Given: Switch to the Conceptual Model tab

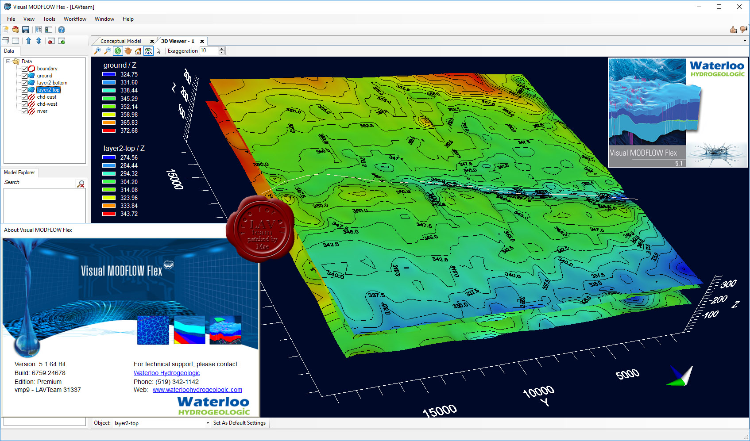Looking at the screenshot, I should pyautogui.click(x=121, y=41).
